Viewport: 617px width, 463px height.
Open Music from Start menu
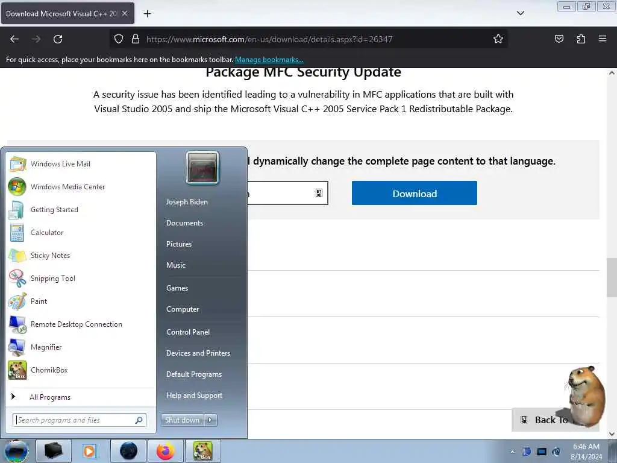click(176, 265)
